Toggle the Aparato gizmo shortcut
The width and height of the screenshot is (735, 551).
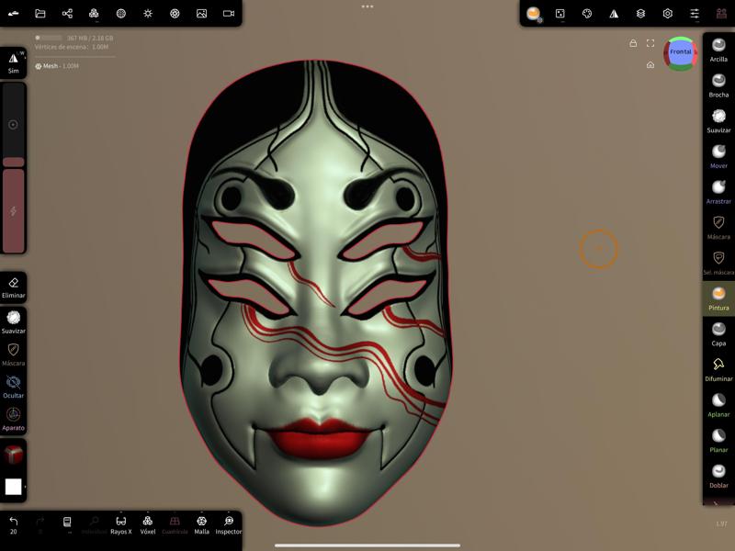[x=13, y=420]
